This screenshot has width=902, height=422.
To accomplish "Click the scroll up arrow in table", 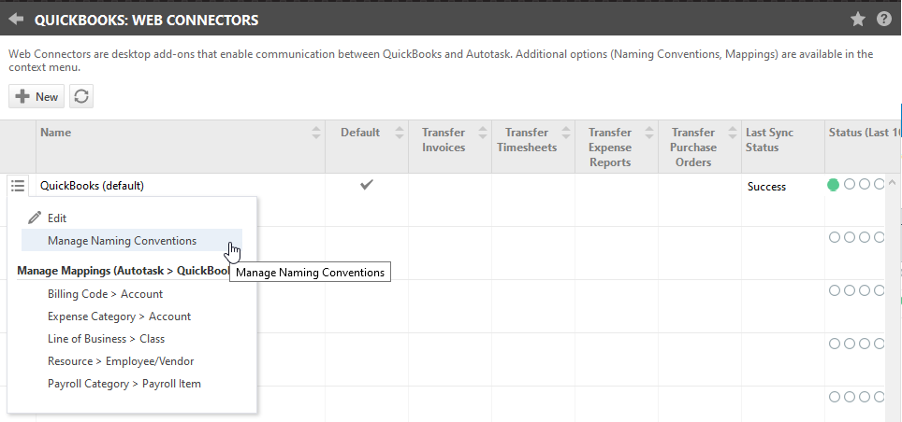I will (x=892, y=183).
